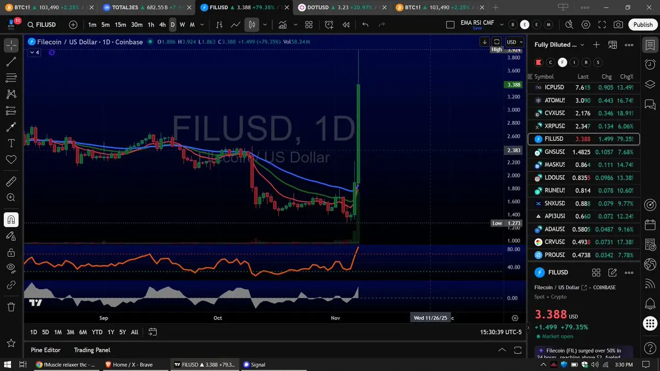Open the Fibonacci/Gann tools group
This screenshot has height=371, width=660.
coord(11,77)
